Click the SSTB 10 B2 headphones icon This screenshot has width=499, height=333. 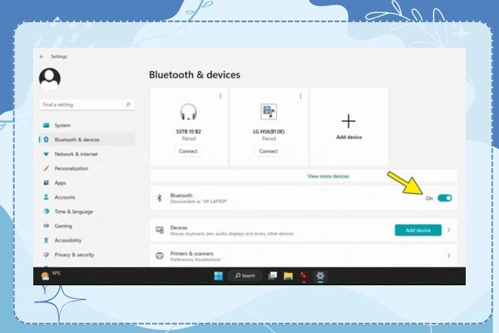pyautogui.click(x=189, y=112)
